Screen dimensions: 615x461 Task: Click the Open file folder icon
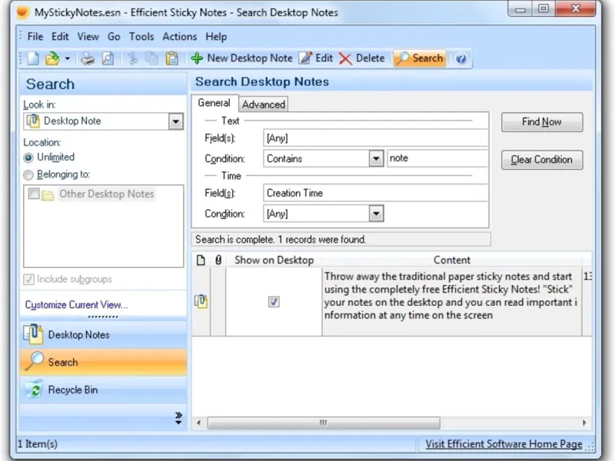52,58
